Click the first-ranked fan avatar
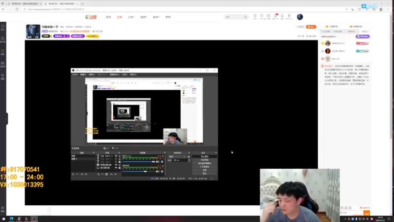The image size is (394, 222). (x=328, y=43)
